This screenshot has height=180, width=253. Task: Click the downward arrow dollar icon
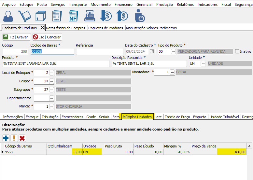(106, 16)
